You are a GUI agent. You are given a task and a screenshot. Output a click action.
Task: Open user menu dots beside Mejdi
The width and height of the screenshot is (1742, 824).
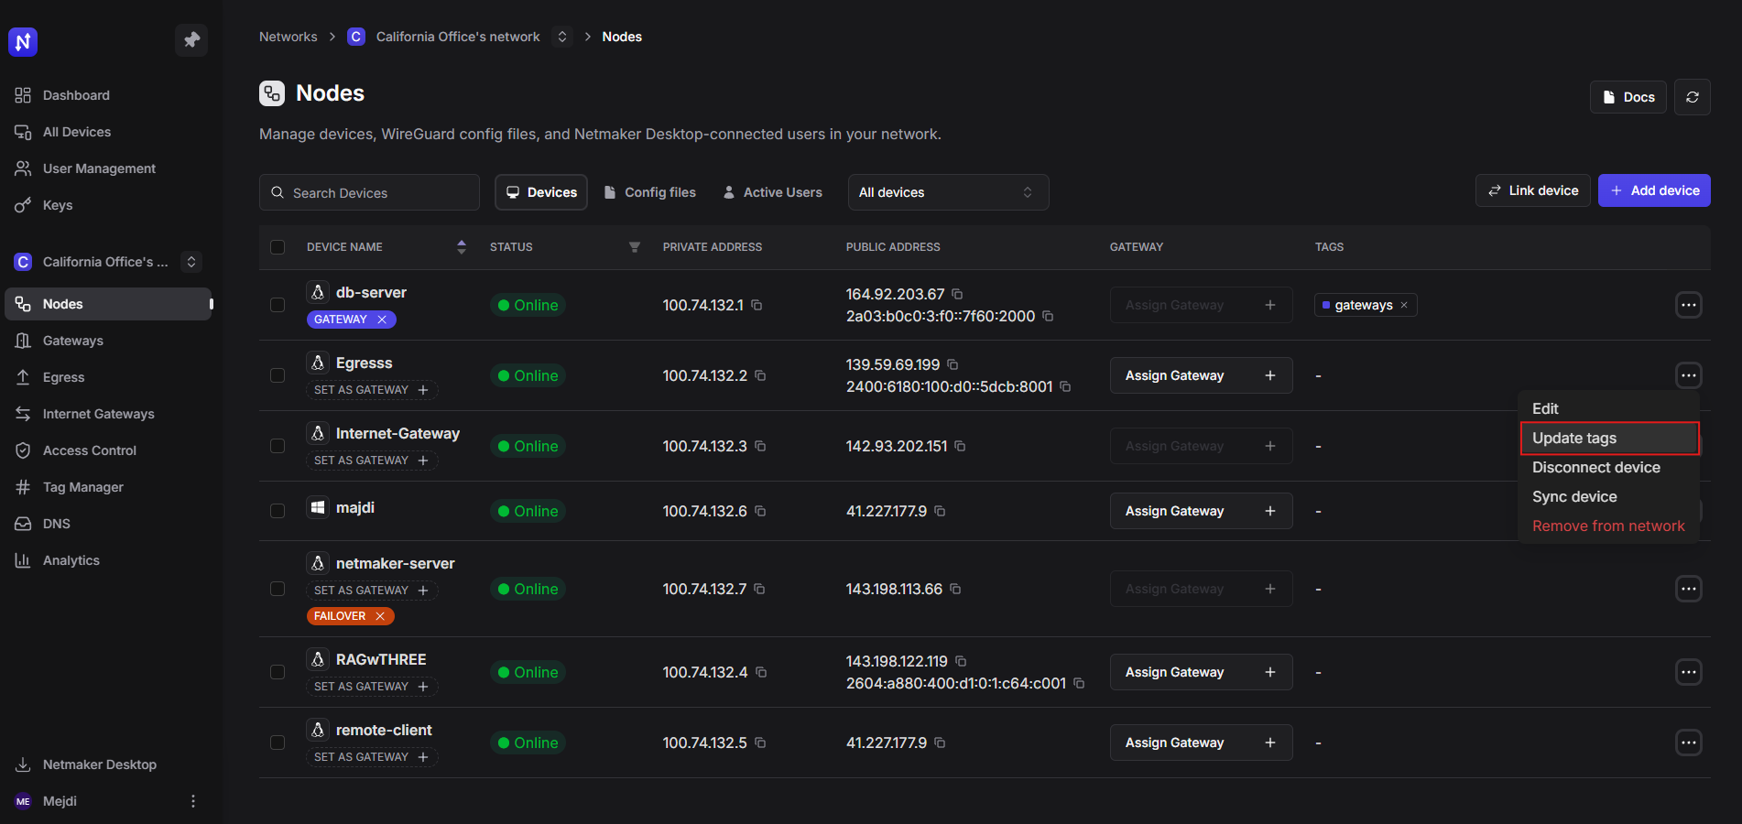tap(192, 801)
